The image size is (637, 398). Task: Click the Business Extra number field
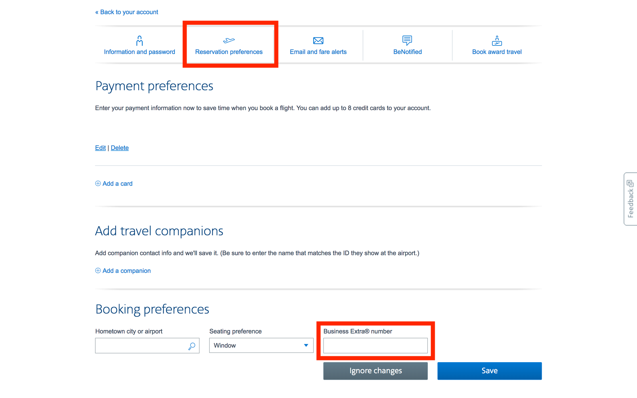coord(375,345)
